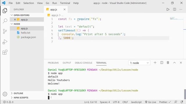Change language mode JavaScript
The height and width of the screenshot is (104, 186).
[x=136, y=102]
